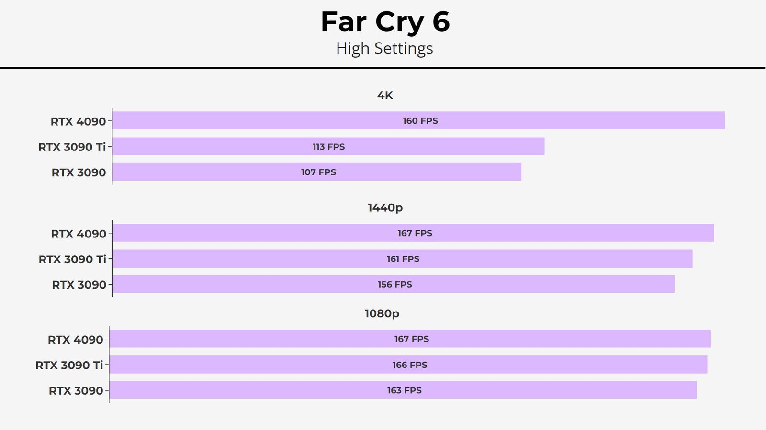Click the Far Cry 6 chart title

click(x=385, y=22)
